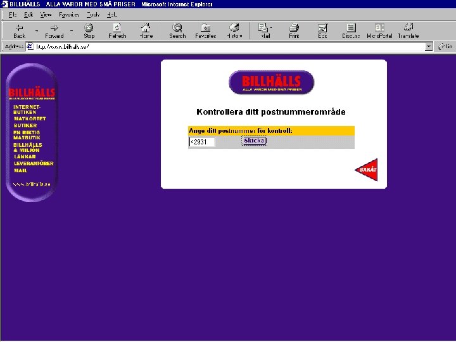Click the Mail toolbar icon
This screenshot has height=342, width=456.
click(x=265, y=31)
